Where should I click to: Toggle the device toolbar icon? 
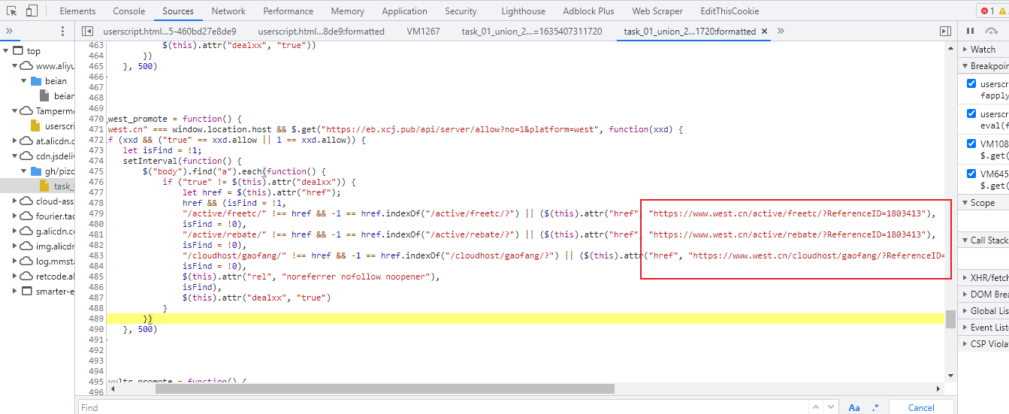click(x=32, y=11)
